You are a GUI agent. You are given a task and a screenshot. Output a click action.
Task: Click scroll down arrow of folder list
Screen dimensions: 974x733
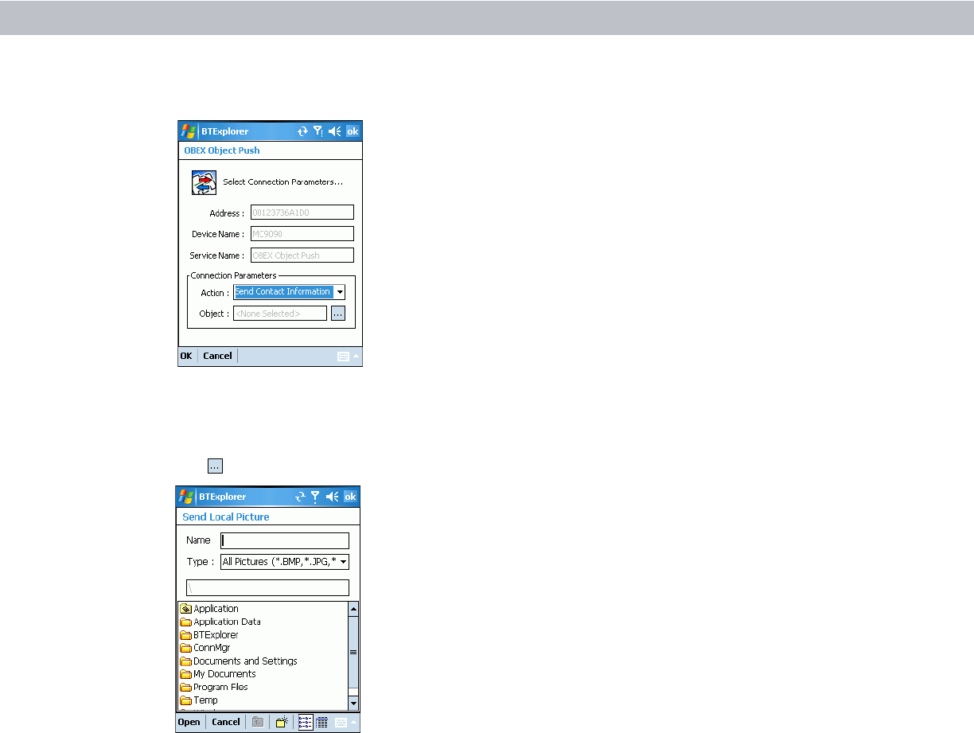pyautogui.click(x=353, y=704)
